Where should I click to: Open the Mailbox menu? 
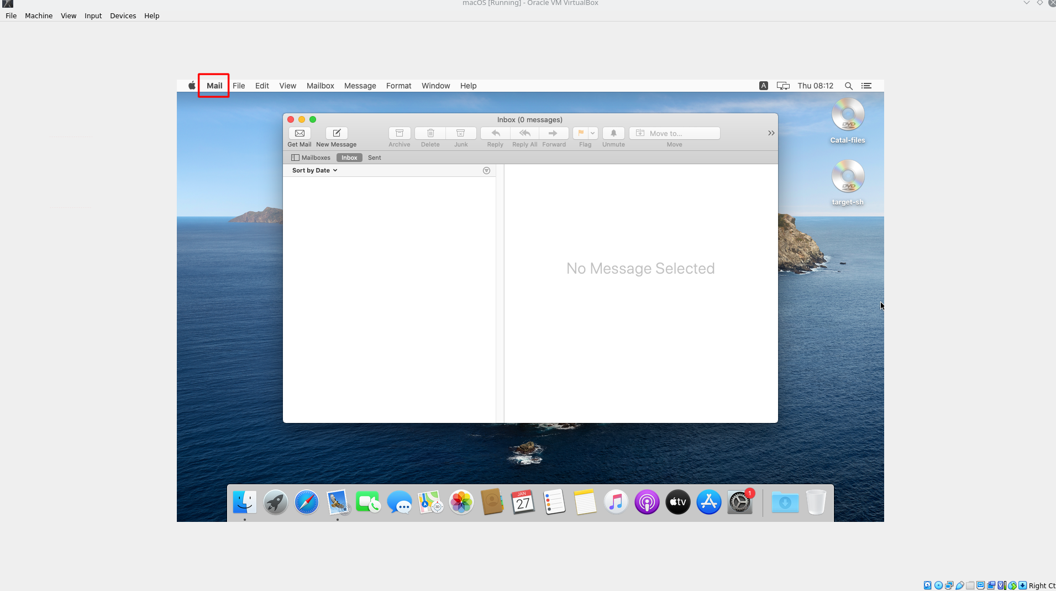[320, 86]
